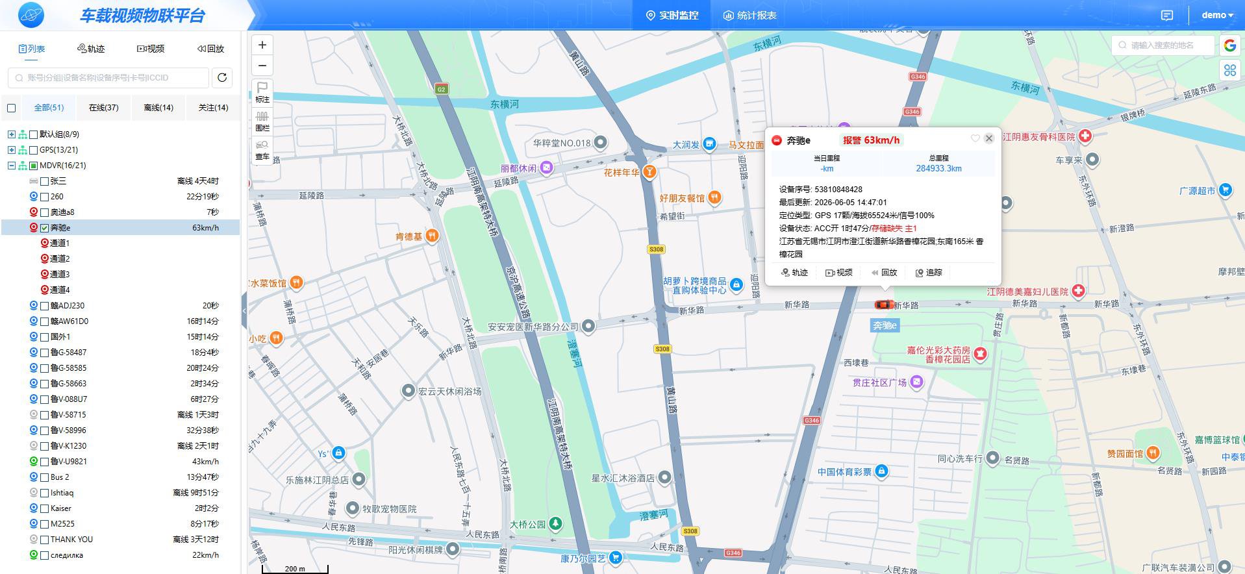The height and width of the screenshot is (574, 1245).
Task: Switch to the 回放 tab in sidebar
Action: coord(210,49)
